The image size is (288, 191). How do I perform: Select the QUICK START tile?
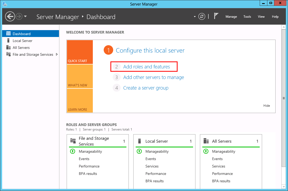[x=80, y=52]
